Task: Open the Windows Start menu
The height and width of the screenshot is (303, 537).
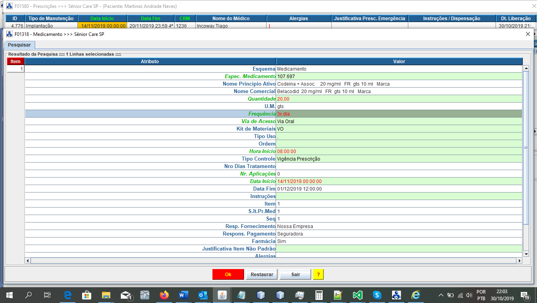Action: pos(9,295)
